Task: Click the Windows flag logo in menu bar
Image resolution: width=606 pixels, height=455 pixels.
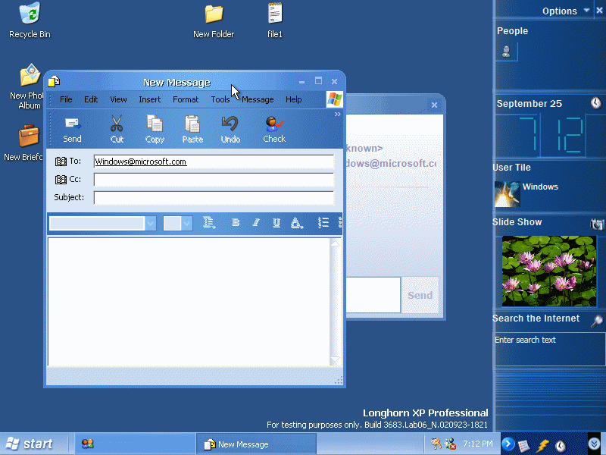Action: [334, 99]
